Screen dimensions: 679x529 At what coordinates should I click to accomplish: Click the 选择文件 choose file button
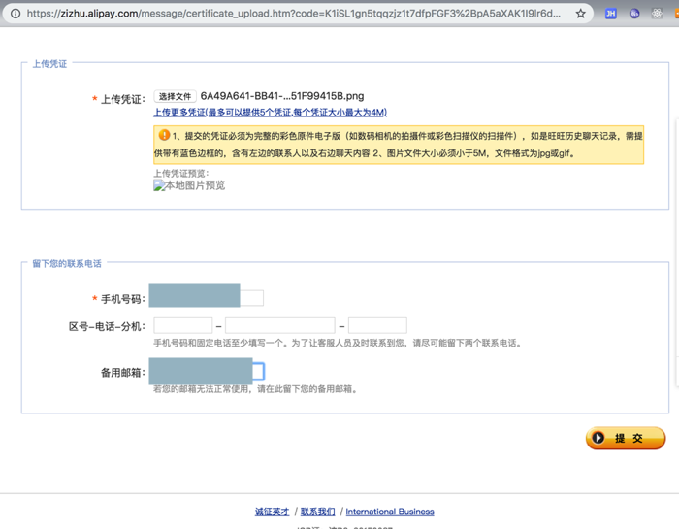(x=175, y=96)
